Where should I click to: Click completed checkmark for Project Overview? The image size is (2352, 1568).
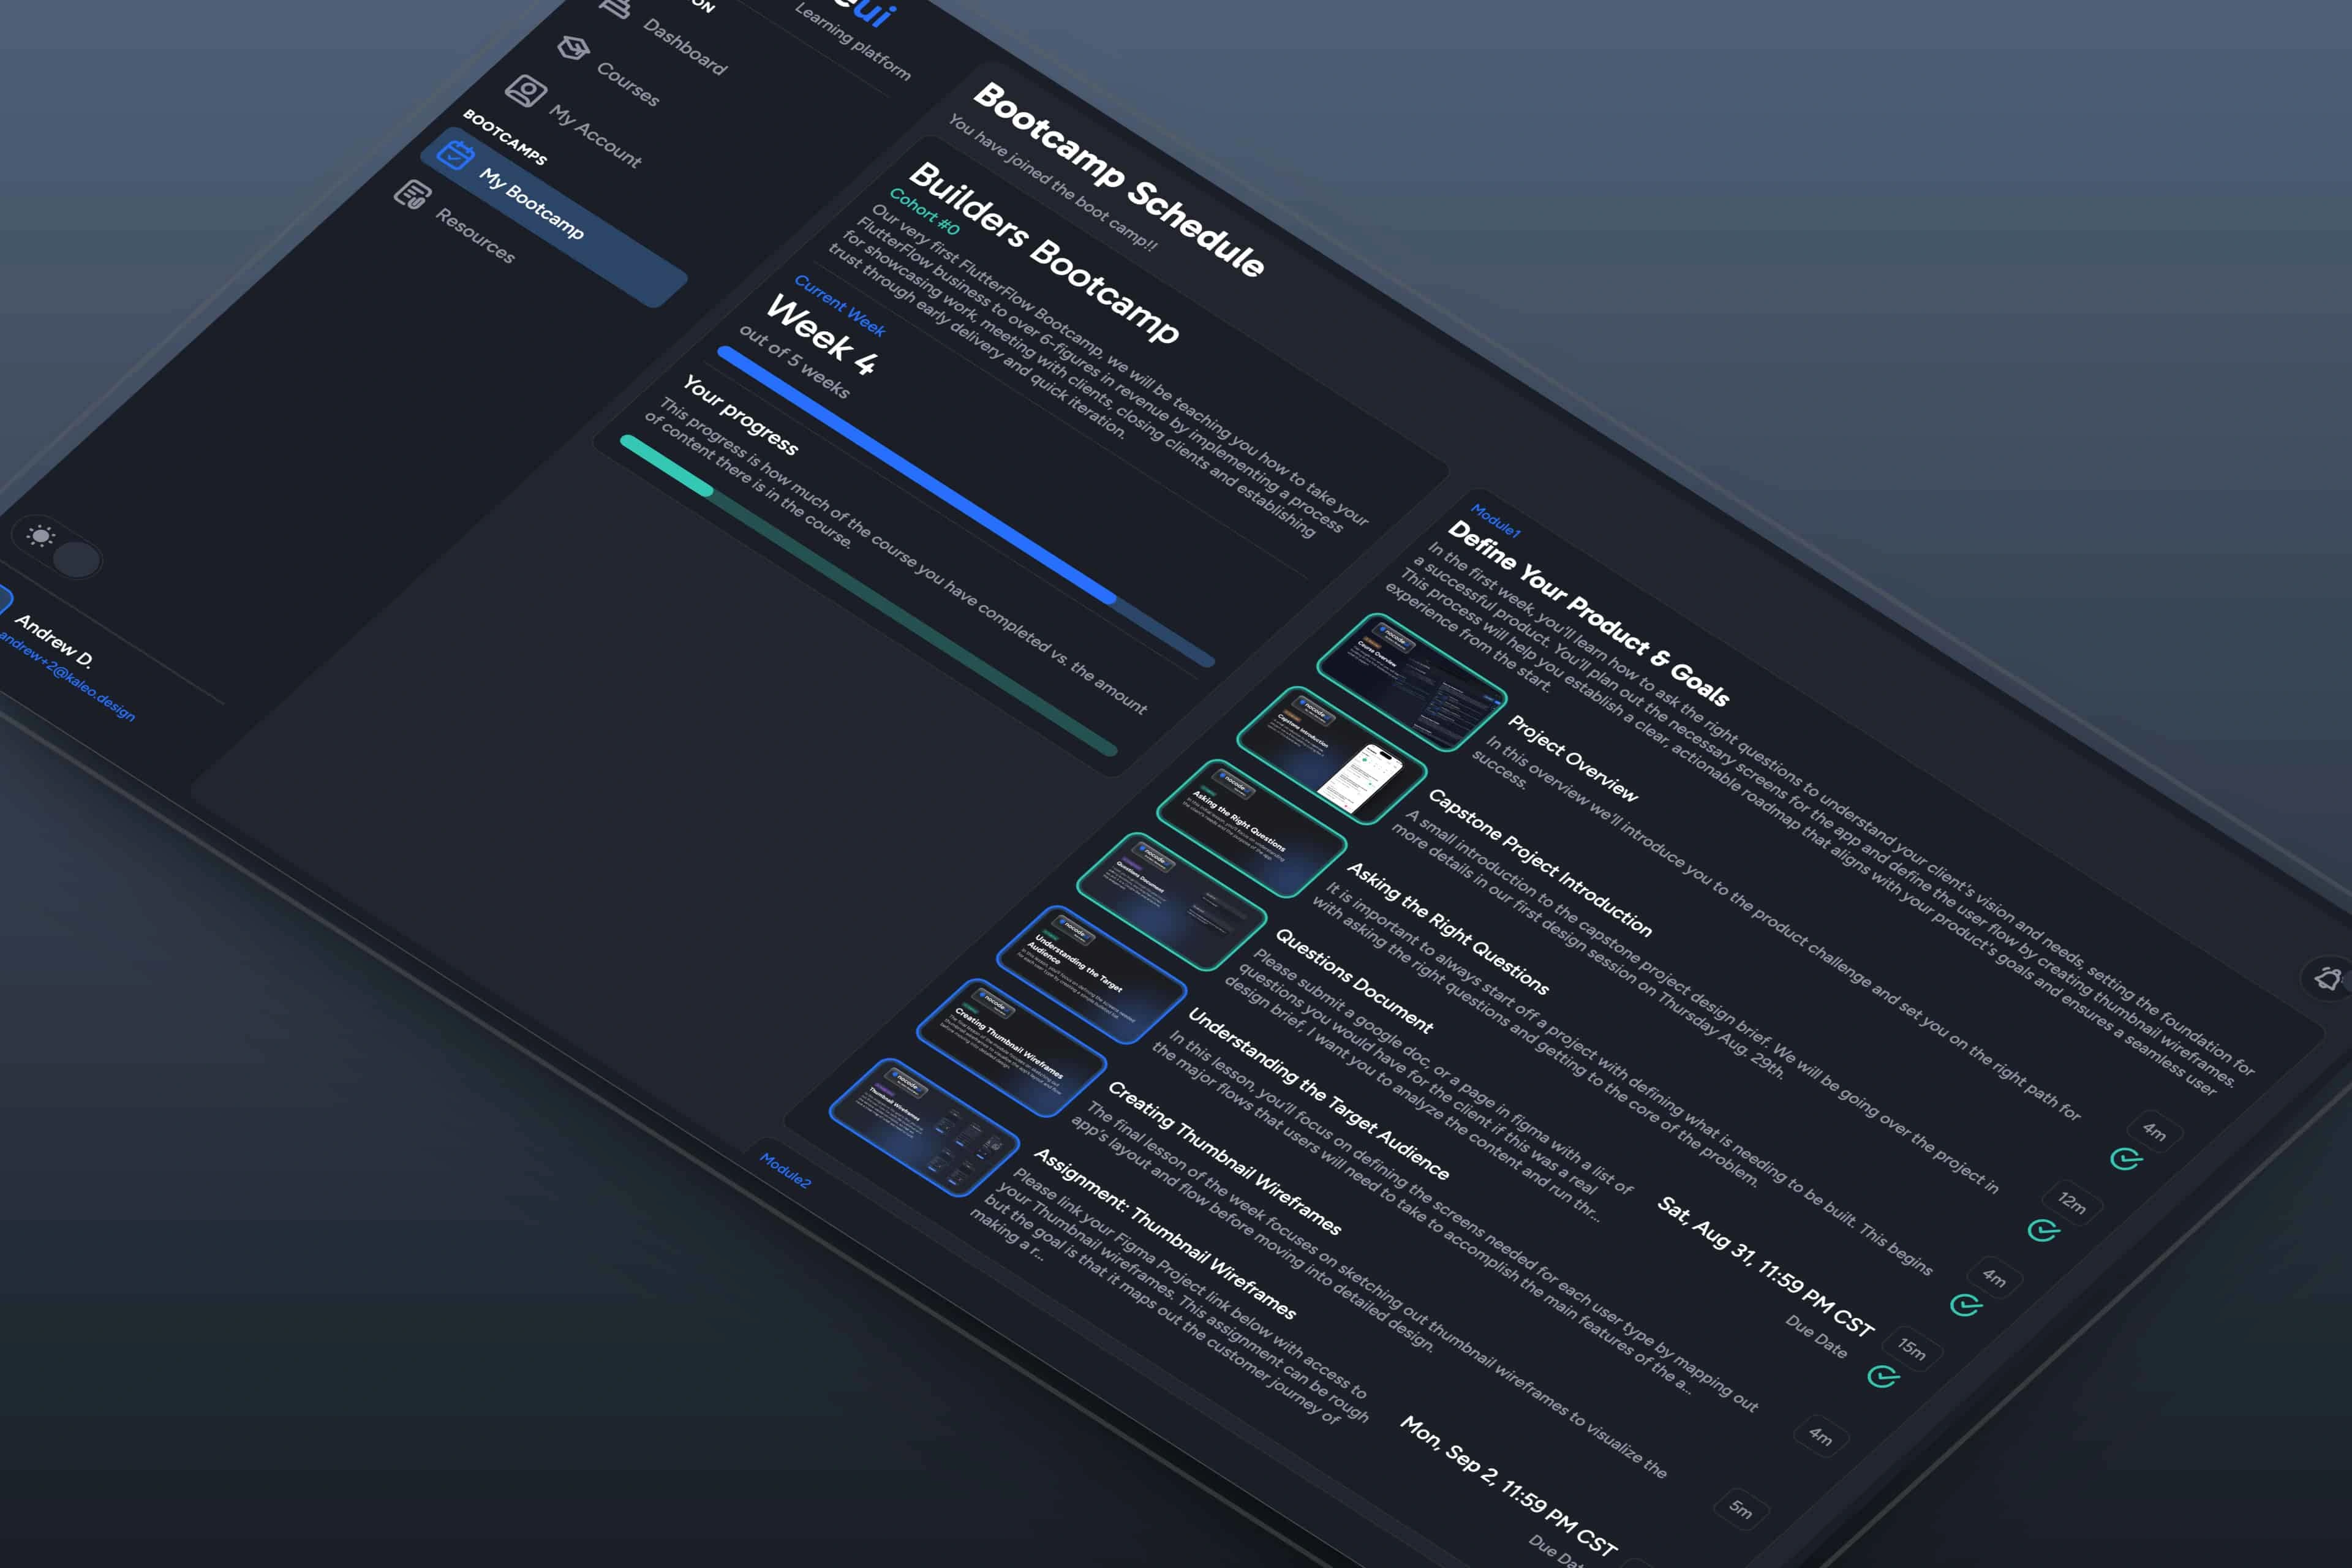[2125, 1159]
